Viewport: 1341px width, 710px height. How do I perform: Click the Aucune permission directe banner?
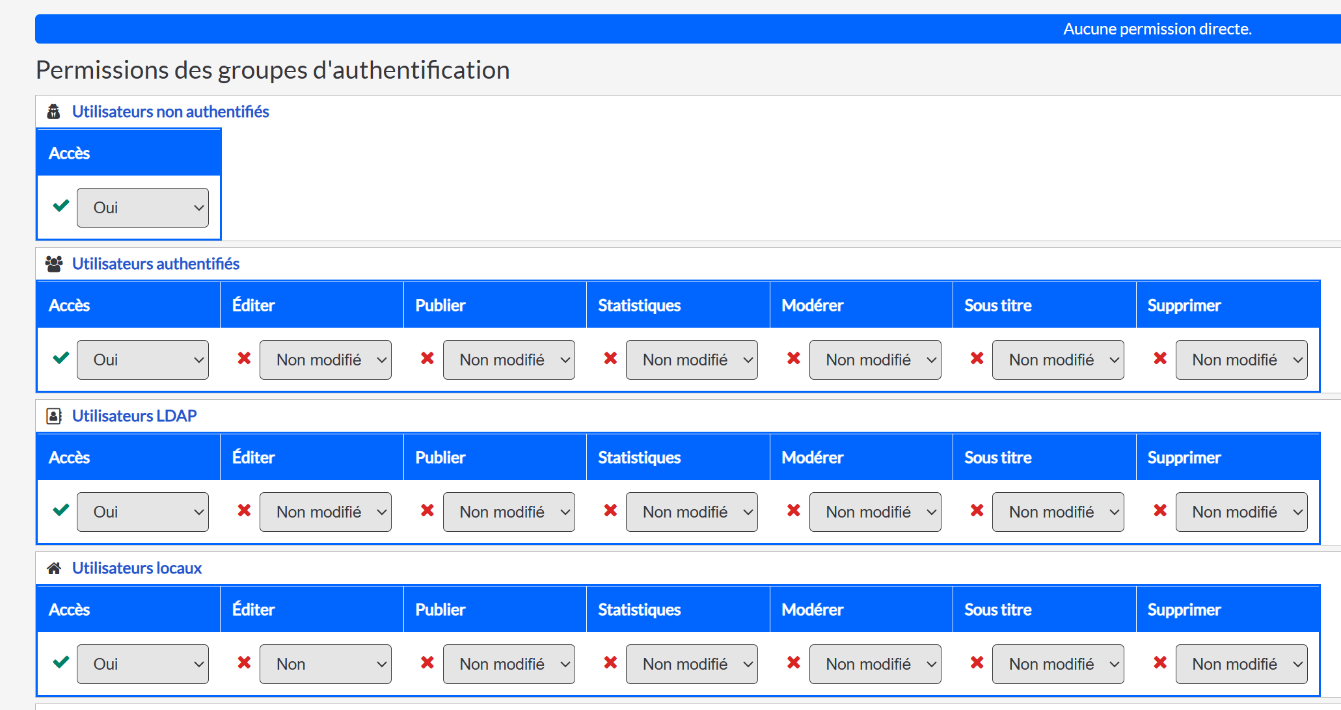1157,29
